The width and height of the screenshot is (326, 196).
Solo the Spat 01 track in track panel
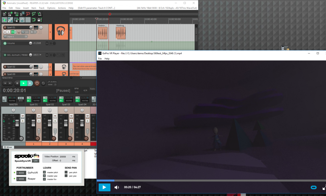pyautogui.click(x=8, y=32)
